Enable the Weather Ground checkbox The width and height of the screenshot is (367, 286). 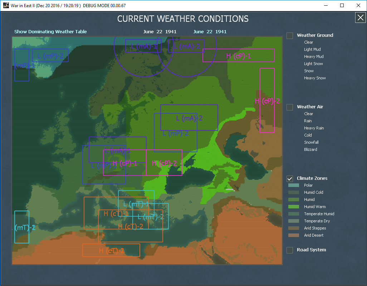tap(290, 35)
